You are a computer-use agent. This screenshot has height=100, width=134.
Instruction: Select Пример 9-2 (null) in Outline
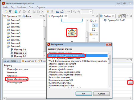click(115, 20)
